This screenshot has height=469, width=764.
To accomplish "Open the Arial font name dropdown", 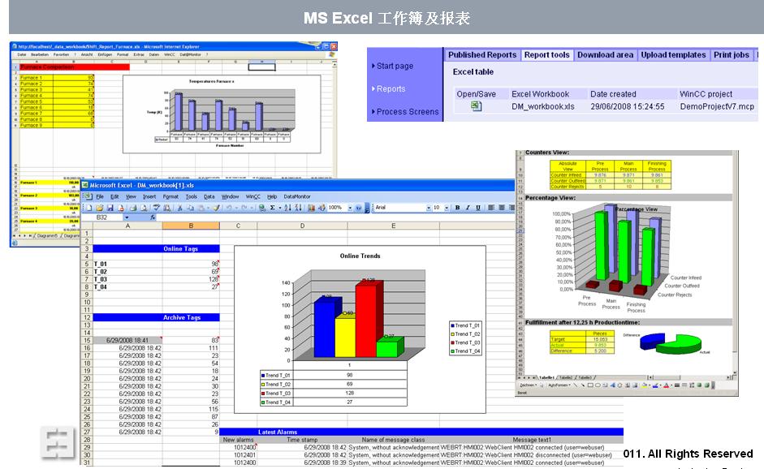I will click(x=429, y=208).
